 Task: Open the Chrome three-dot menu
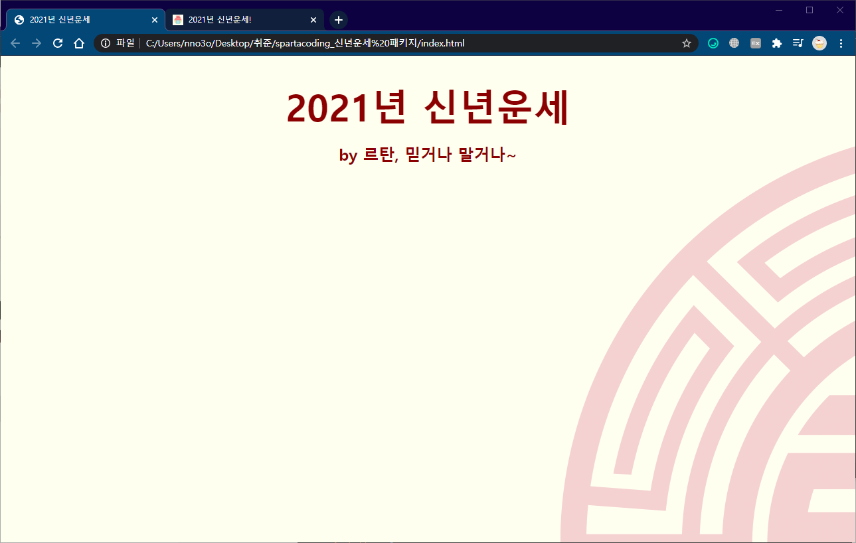tap(841, 43)
